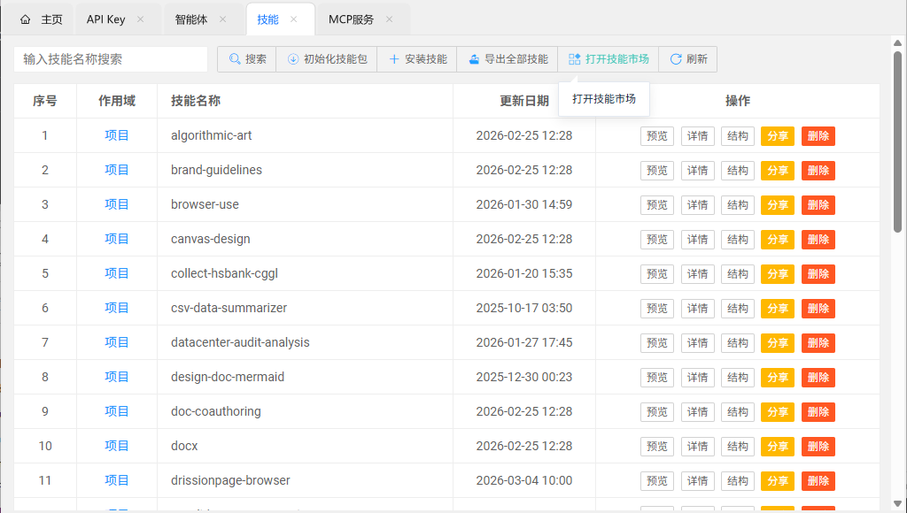Click 初始化技能包 download icon button
This screenshot has width=907, height=513.
[x=326, y=59]
